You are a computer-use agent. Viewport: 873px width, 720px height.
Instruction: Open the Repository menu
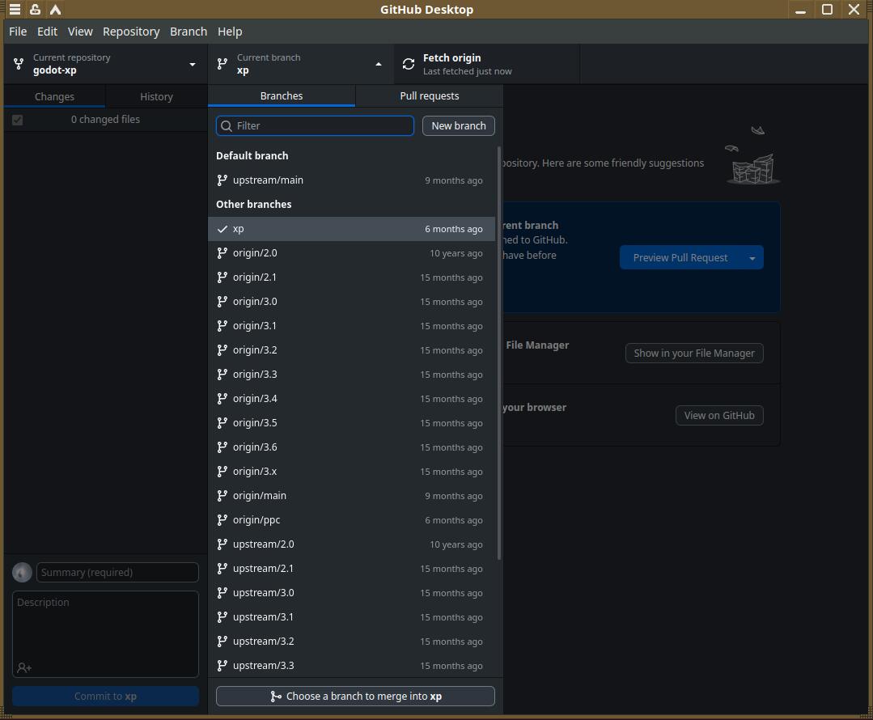click(131, 32)
